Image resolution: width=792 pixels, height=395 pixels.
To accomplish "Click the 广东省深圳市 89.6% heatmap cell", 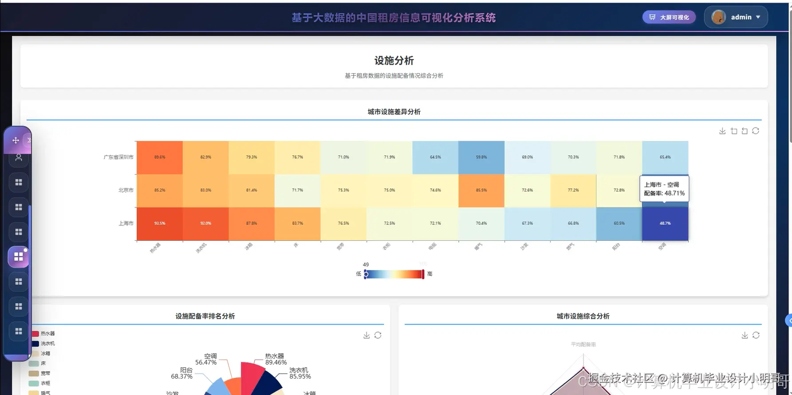I will pos(160,157).
